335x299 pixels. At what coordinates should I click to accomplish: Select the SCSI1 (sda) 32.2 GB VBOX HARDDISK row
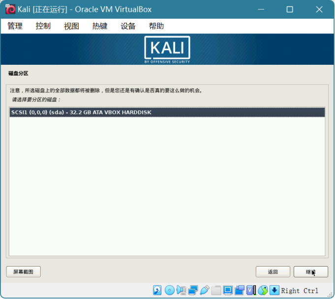tap(167, 112)
